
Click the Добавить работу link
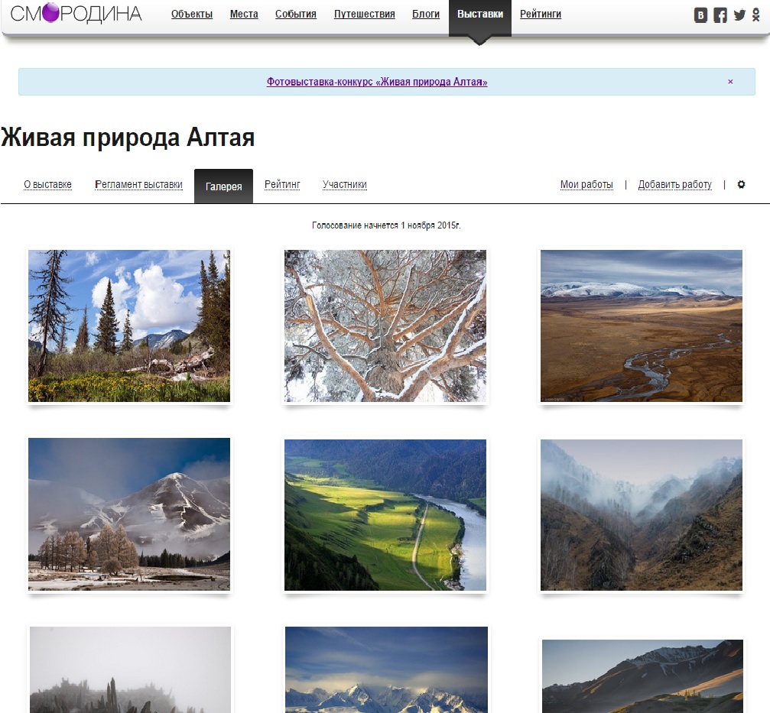tap(674, 184)
